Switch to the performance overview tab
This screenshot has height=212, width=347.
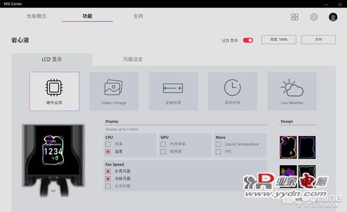36,16
